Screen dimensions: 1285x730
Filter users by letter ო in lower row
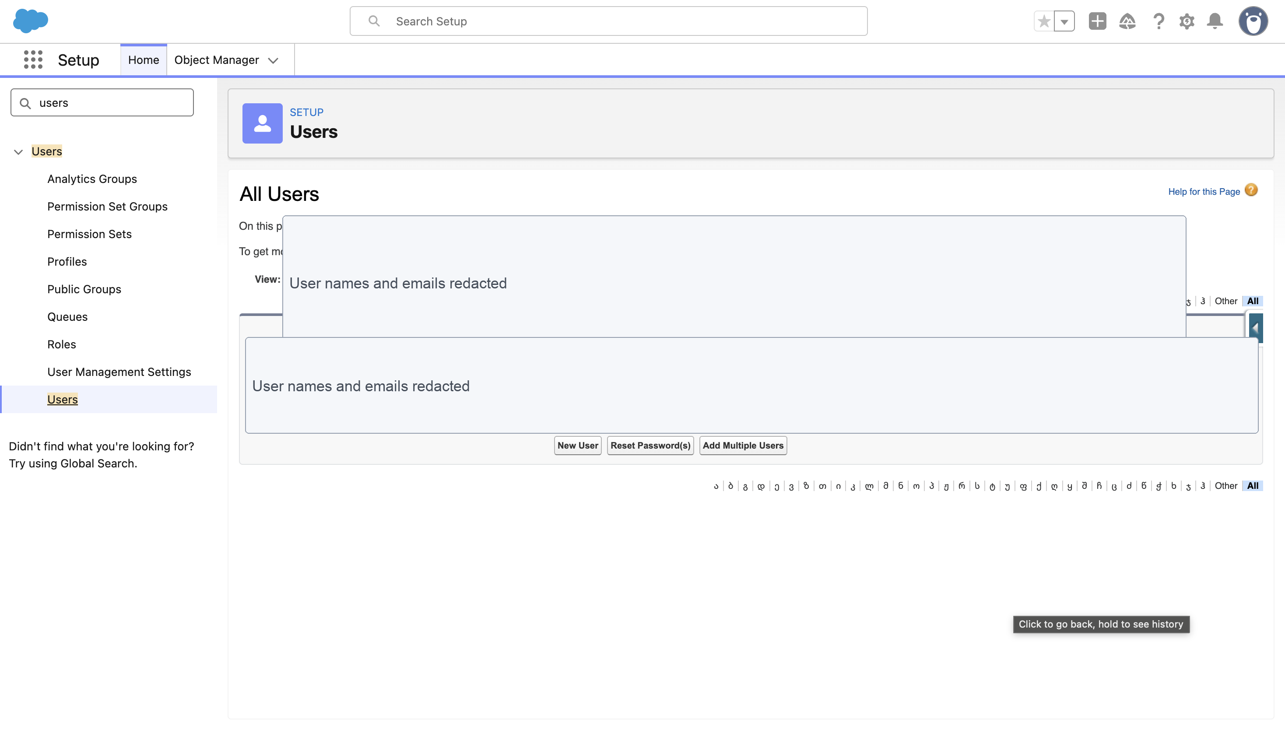[916, 486]
